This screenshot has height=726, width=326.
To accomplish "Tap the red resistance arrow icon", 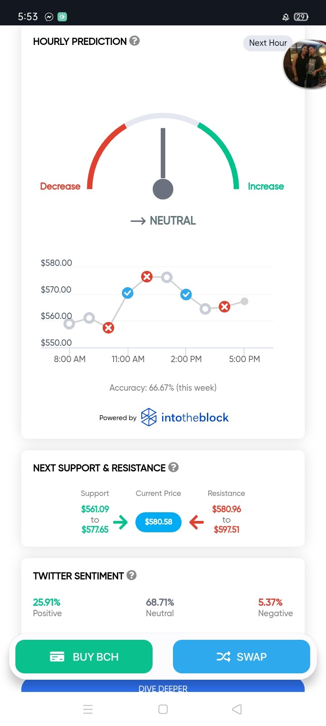I will (x=197, y=522).
